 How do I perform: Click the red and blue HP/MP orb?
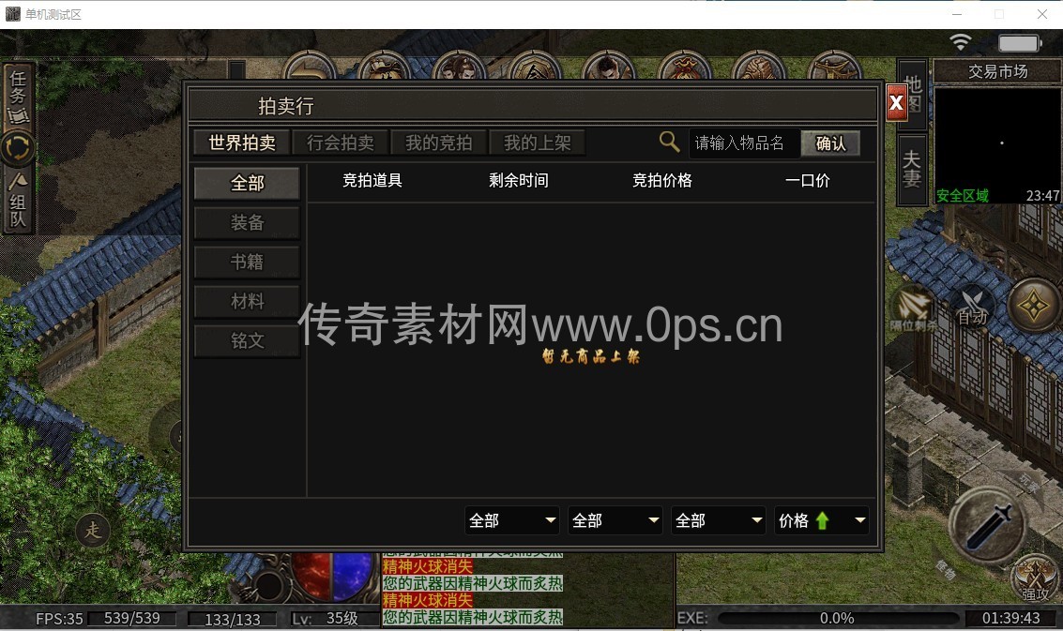(333, 576)
